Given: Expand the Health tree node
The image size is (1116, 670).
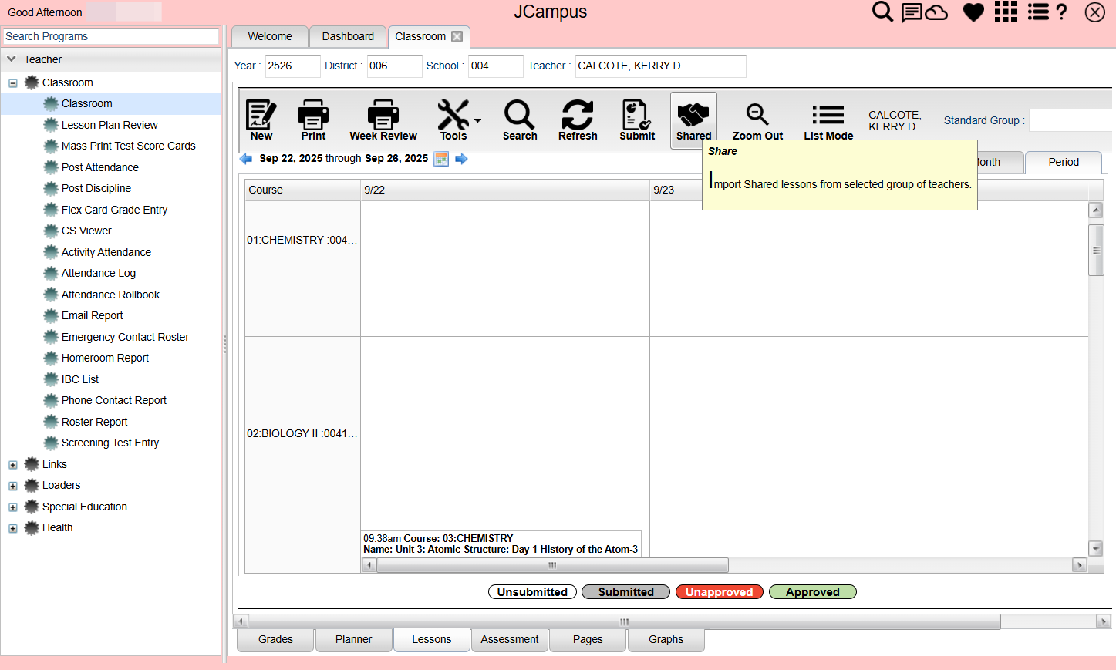Looking at the screenshot, I should (13, 528).
